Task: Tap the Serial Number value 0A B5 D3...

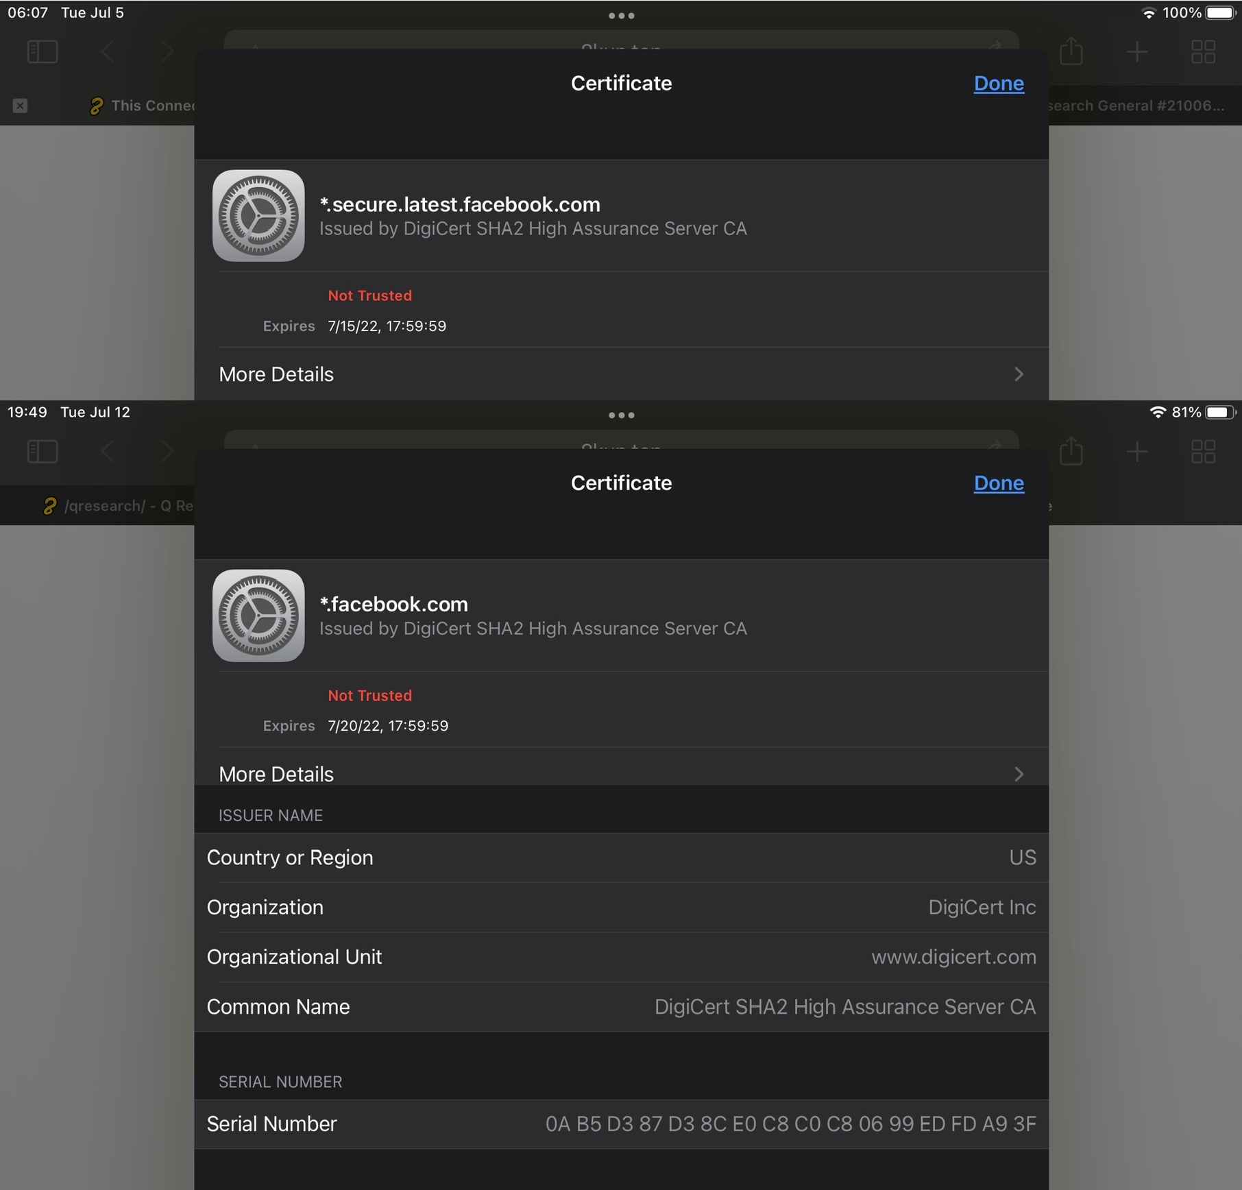Action: click(790, 1124)
